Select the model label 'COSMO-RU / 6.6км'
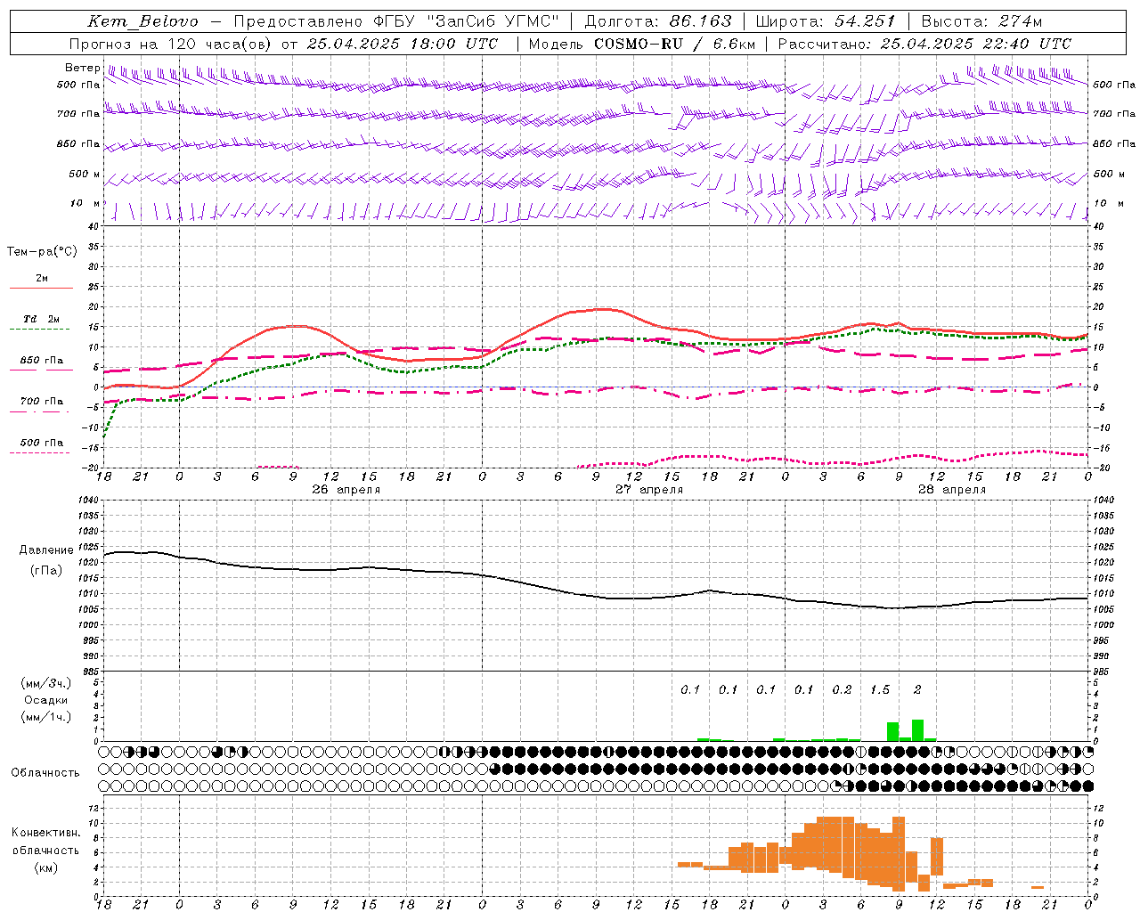Viewport: 1140px width, 912px height. 674,44
